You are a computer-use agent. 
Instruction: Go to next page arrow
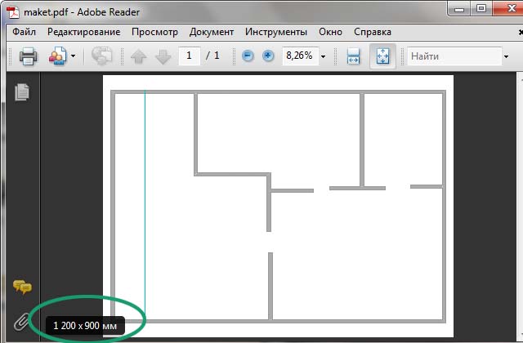[x=162, y=56]
